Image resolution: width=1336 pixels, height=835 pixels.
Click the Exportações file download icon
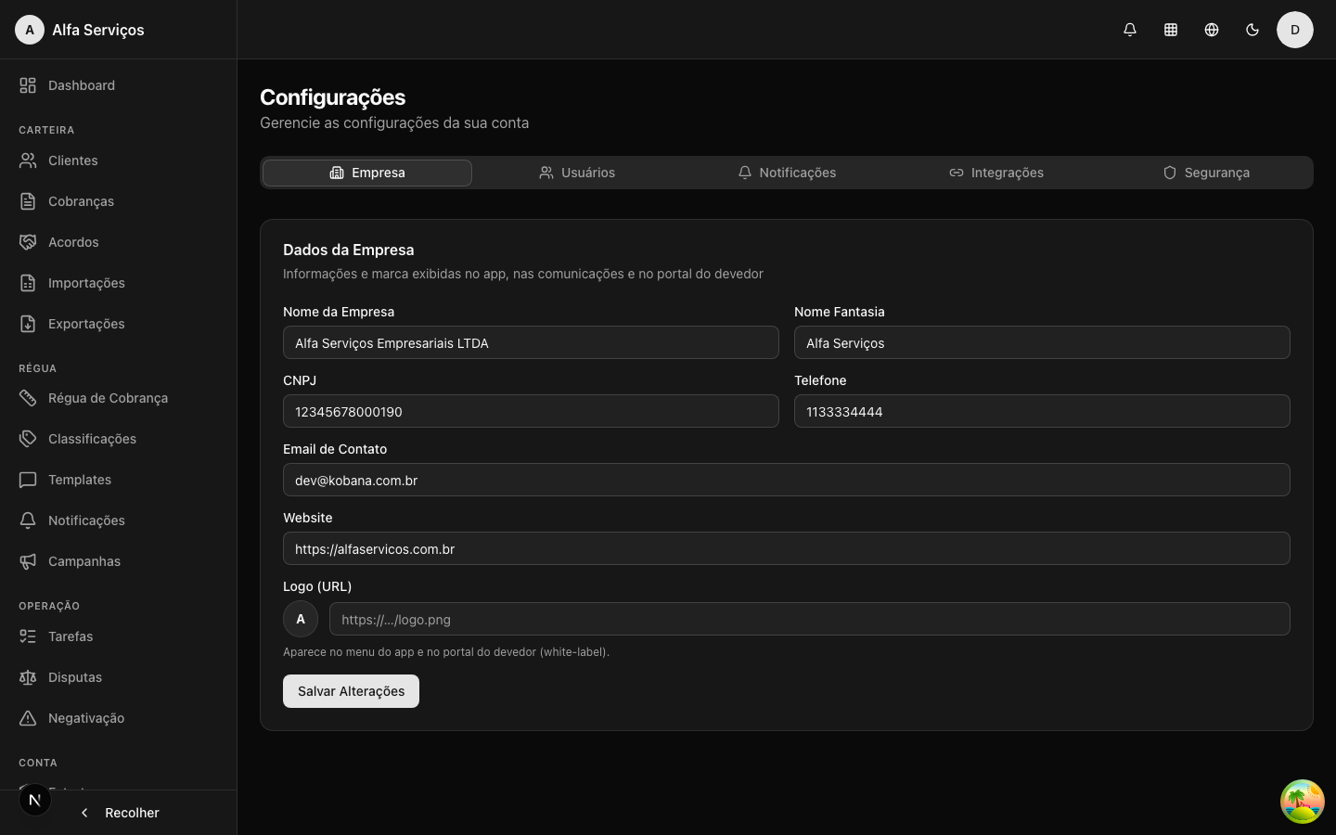[x=28, y=324]
